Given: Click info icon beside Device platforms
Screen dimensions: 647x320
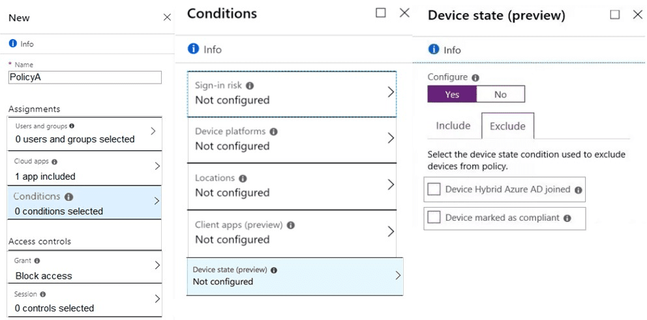Looking at the screenshot, I should [273, 132].
